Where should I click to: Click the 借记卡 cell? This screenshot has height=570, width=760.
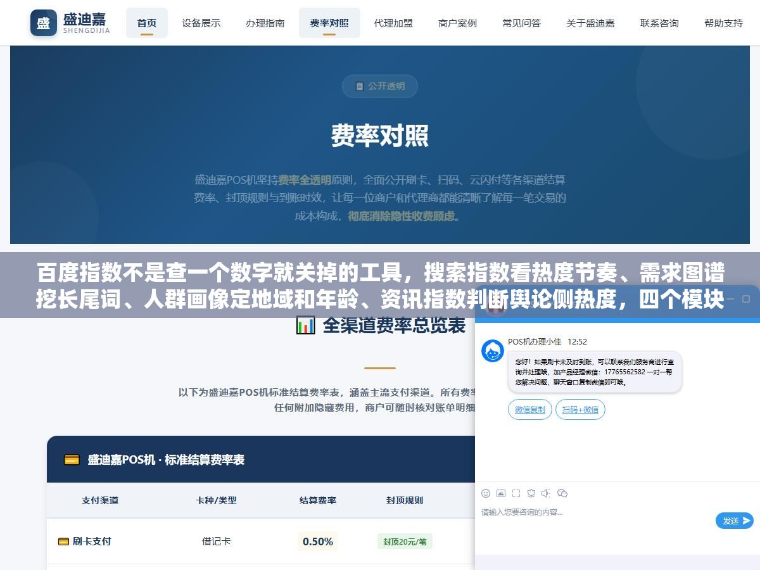coord(216,541)
